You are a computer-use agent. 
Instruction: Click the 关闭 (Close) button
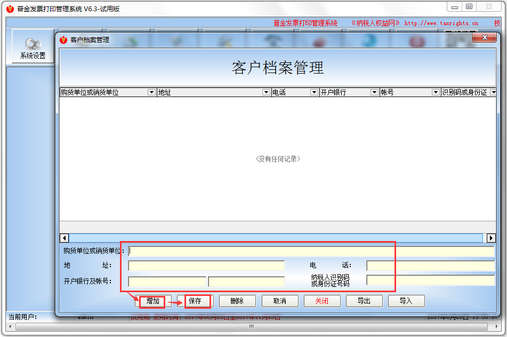(322, 301)
